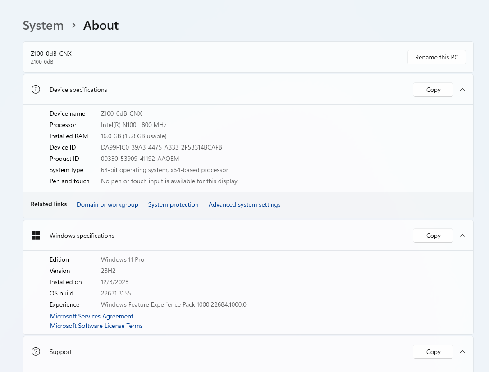Click the Installed RAM label
Screen dimensions: 489x372
pos(69,136)
